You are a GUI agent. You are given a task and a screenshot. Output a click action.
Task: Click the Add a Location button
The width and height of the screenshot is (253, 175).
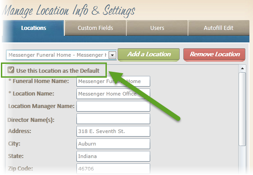[x=148, y=54]
